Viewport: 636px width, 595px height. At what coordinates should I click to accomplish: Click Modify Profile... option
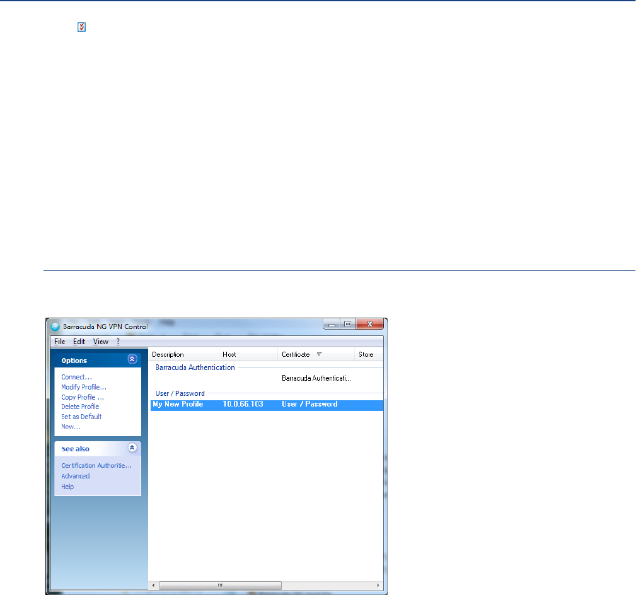84,388
